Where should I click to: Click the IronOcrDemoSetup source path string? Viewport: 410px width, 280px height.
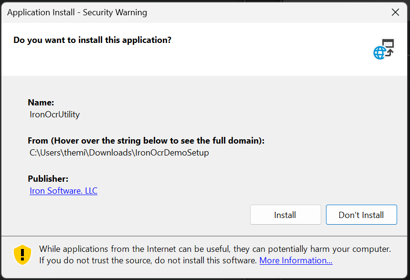click(119, 153)
